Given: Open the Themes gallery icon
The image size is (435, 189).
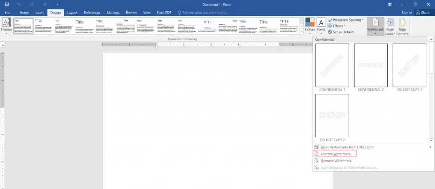Looking at the screenshot, I should tap(6, 22).
